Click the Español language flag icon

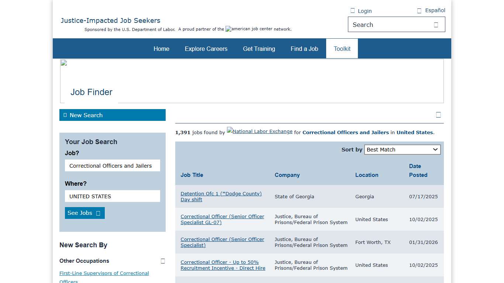coord(419,10)
